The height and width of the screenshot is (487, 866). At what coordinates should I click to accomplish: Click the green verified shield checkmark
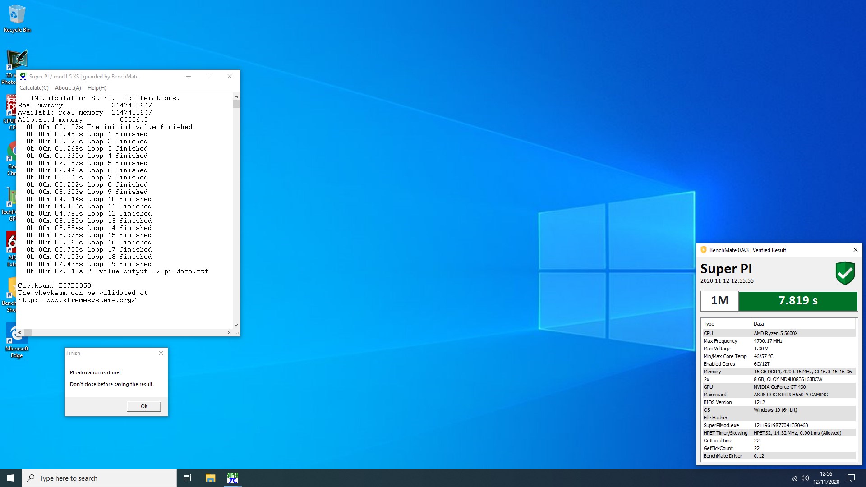845,273
